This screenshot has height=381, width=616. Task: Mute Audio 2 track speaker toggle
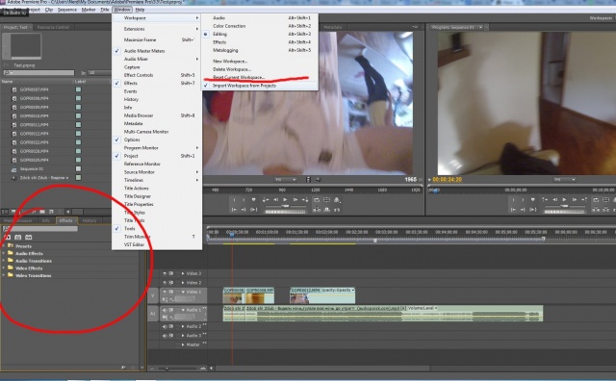[165, 326]
